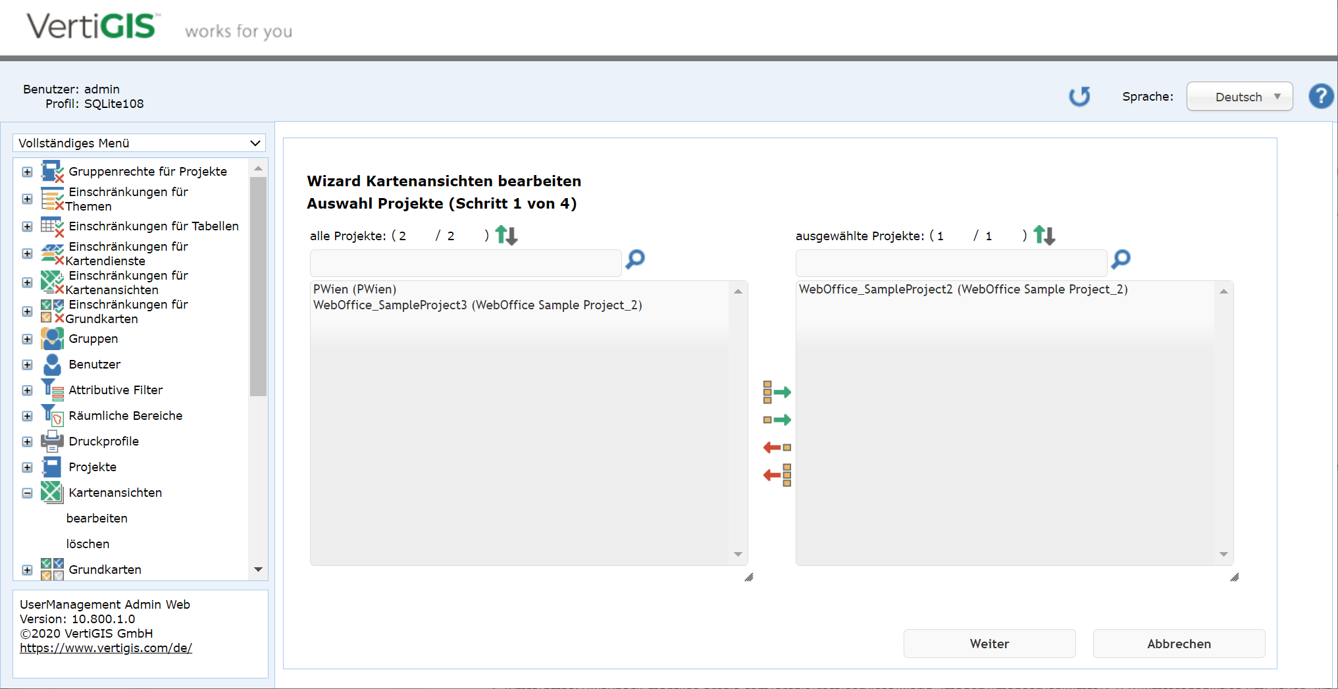Click the Kartenansichten map icon
The image size is (1338, 689).
click(52, 492)
